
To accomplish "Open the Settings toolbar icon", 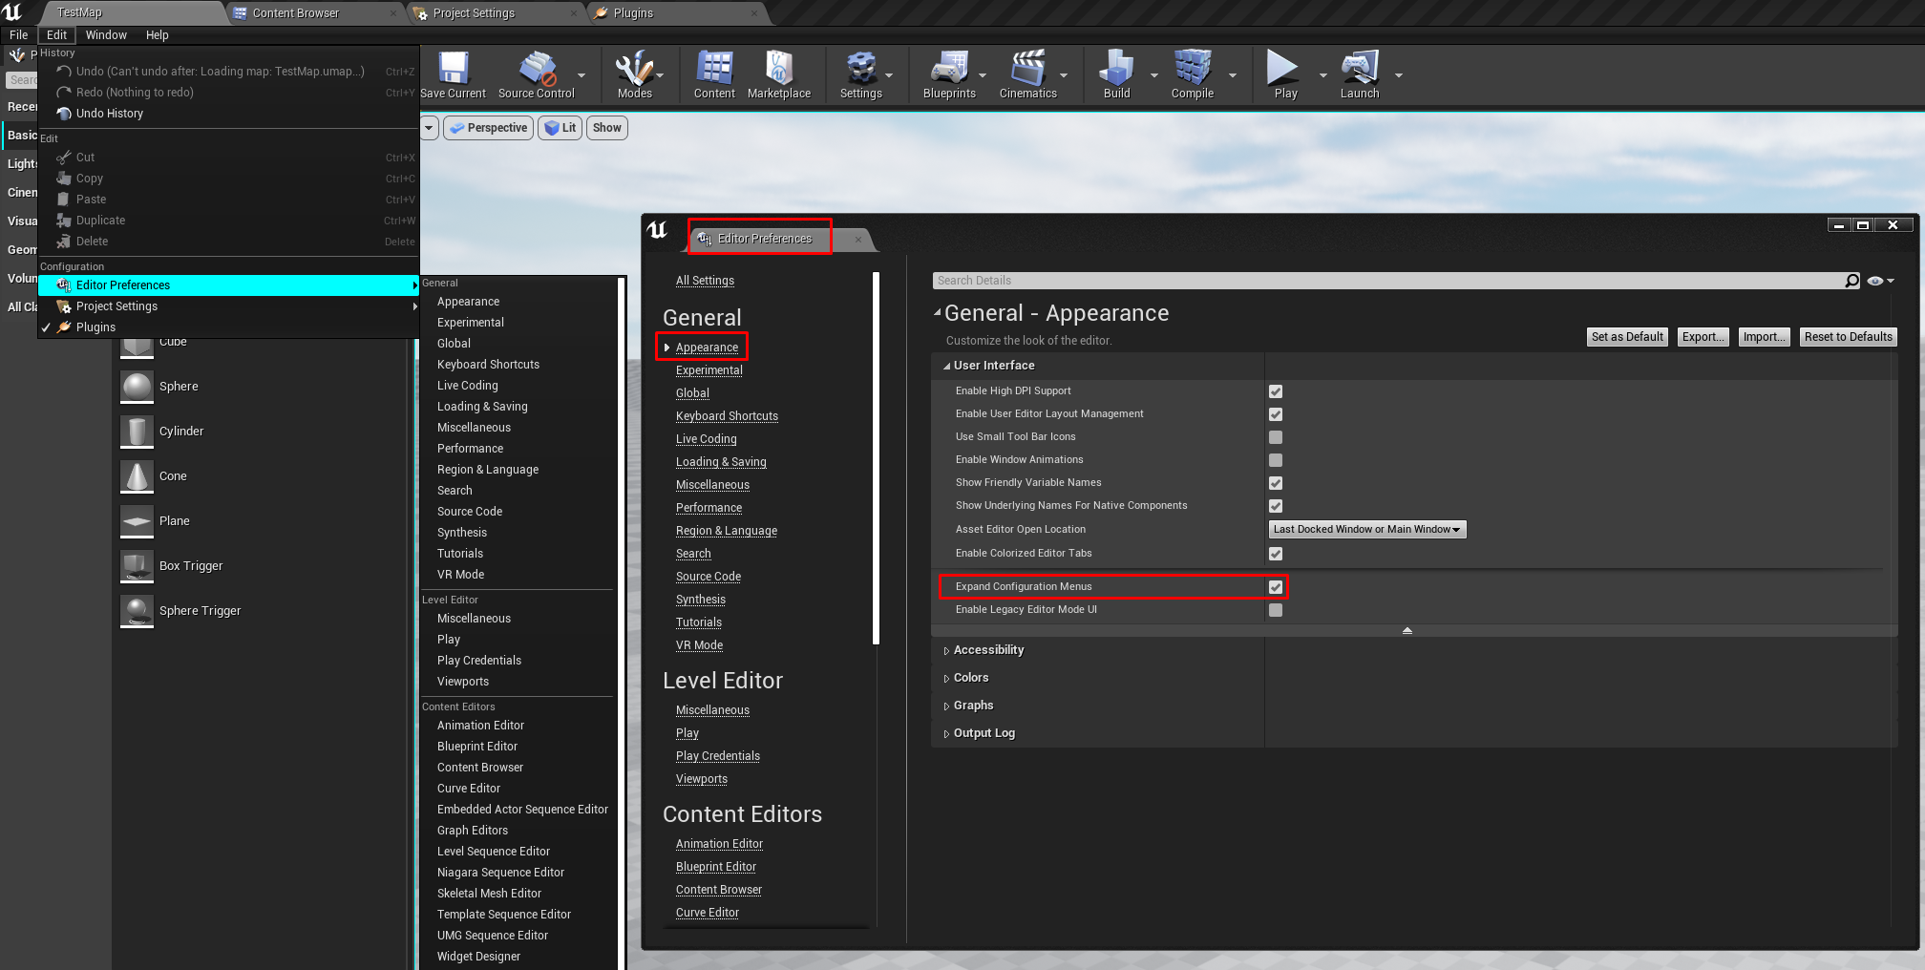I will click(860, 69).
